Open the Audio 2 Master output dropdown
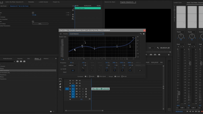The height and width of the screenshot is (114, 203). [192, 32]
